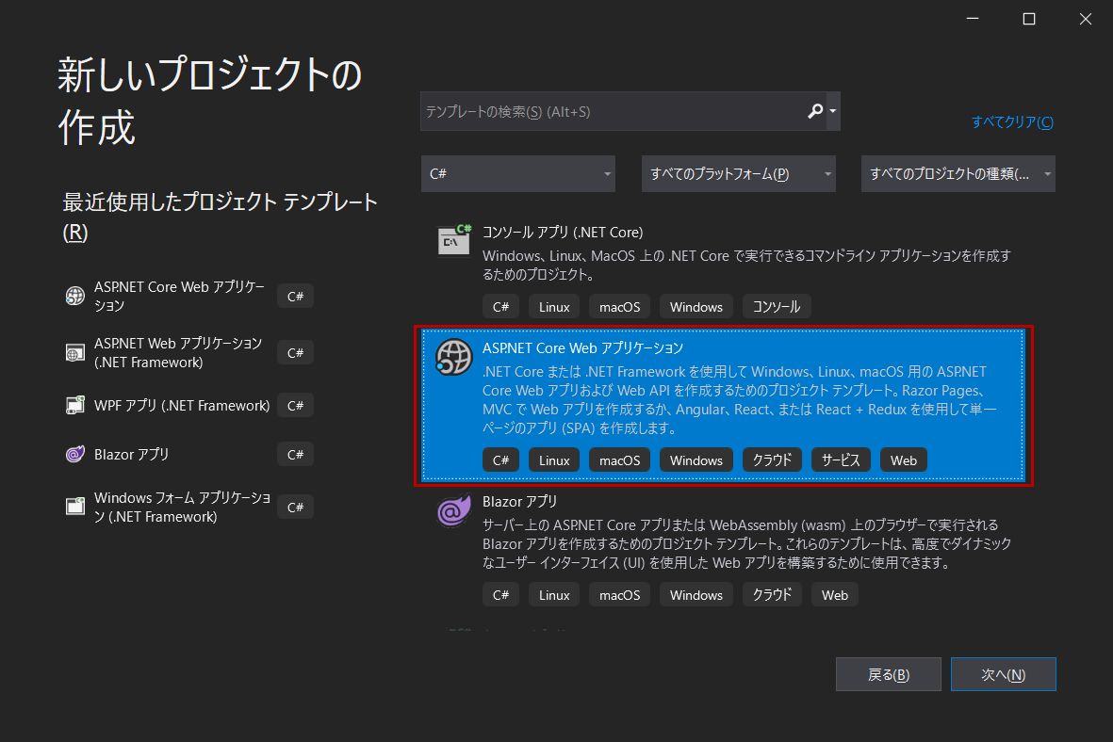Select コンソール アプリ (.NET Core) template title
1113x742 pixels.
pos(563,232)
